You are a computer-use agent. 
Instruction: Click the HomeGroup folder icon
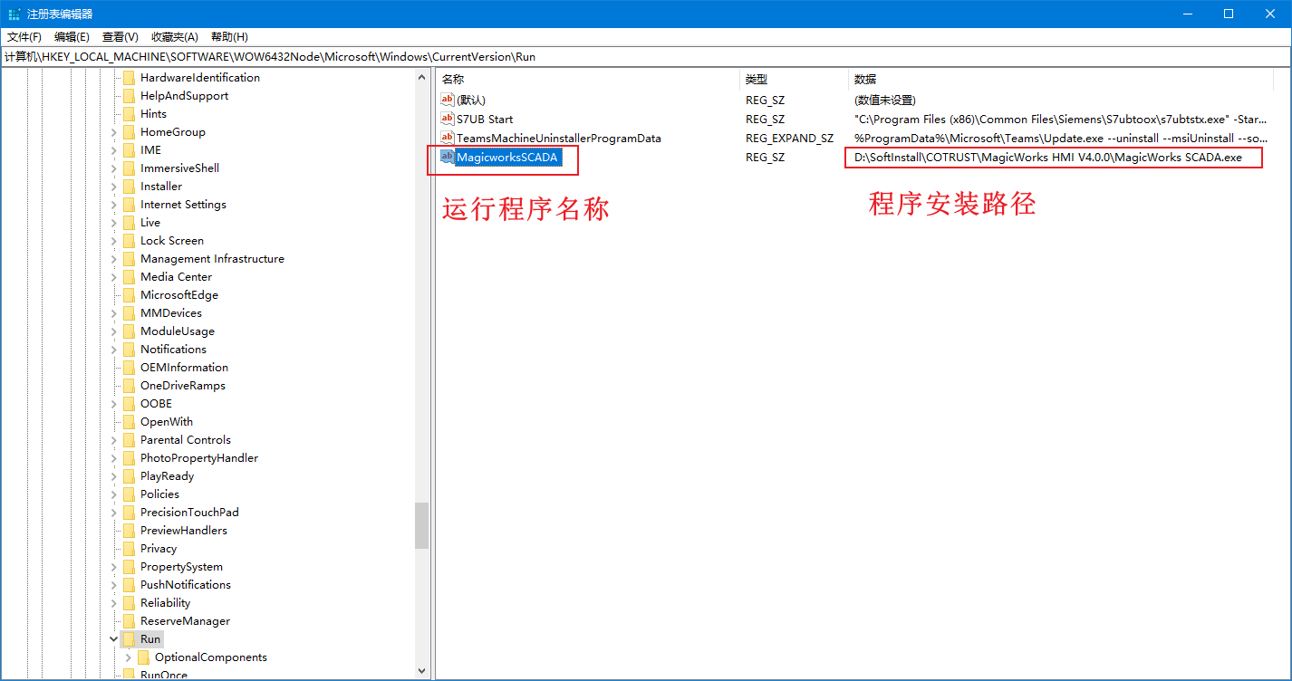129,132
